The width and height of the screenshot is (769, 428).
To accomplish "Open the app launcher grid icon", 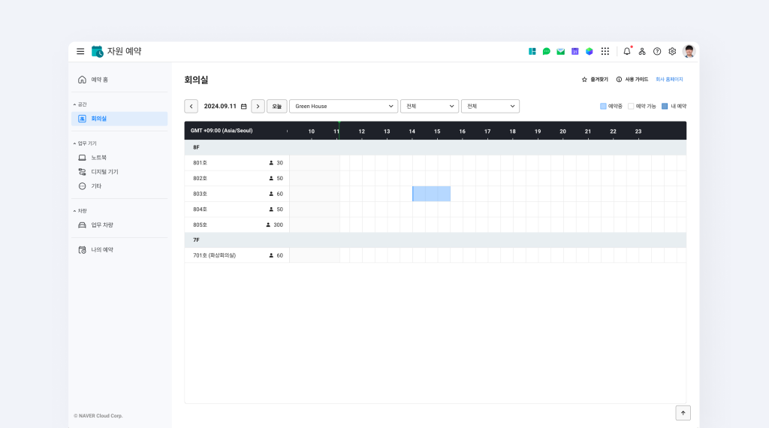I will pyautogui.click(x=605, y=51).
